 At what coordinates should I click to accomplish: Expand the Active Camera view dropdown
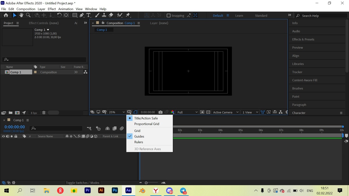click(x=226, y=112)
